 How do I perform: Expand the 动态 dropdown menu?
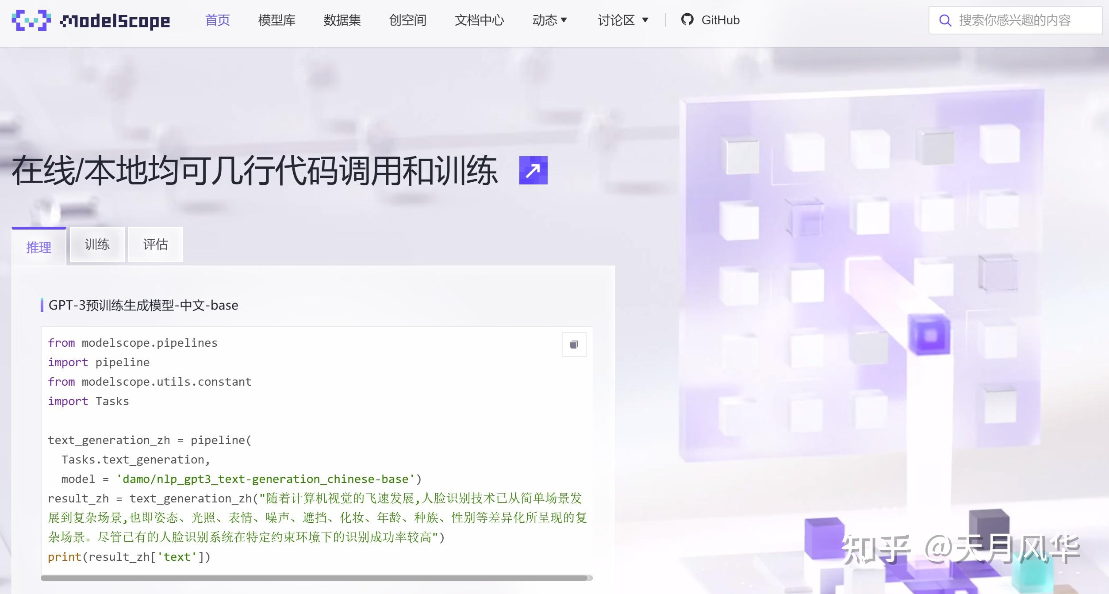click(549, 20)
